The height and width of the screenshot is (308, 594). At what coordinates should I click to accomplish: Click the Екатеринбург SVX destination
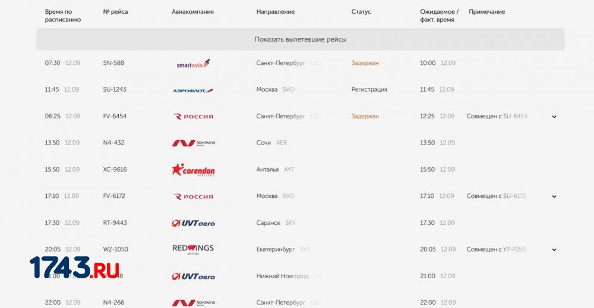283,250
